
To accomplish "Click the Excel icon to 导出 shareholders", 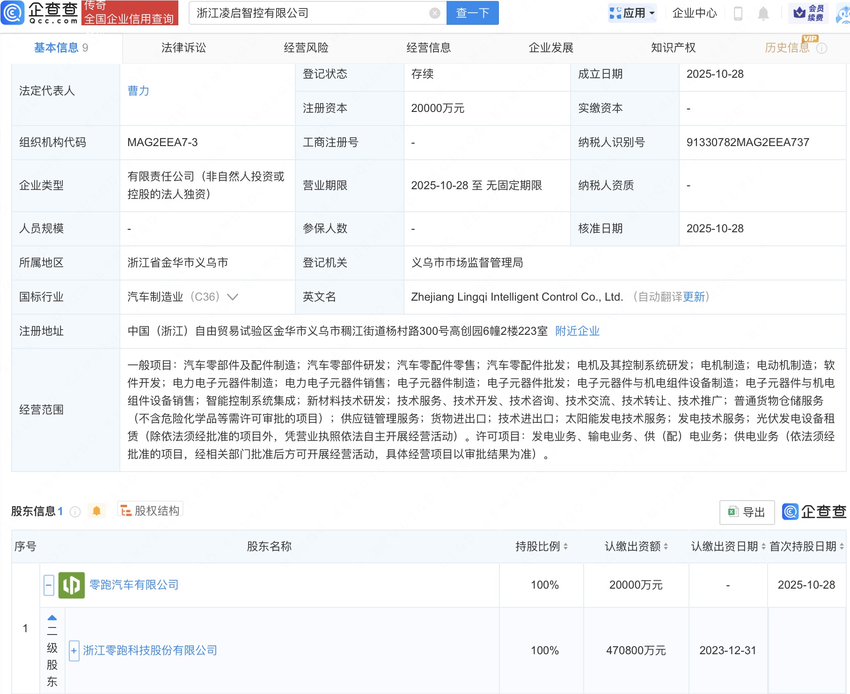I will tap(733, 512).
